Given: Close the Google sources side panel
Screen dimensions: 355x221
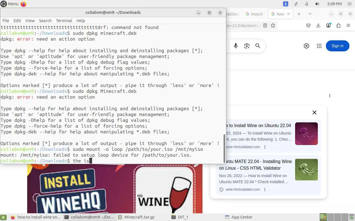Looking at the screenshot, I should coord(315,112).
